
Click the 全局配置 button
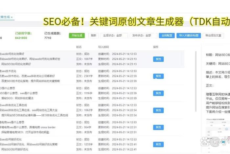click(x=167, y=35)
